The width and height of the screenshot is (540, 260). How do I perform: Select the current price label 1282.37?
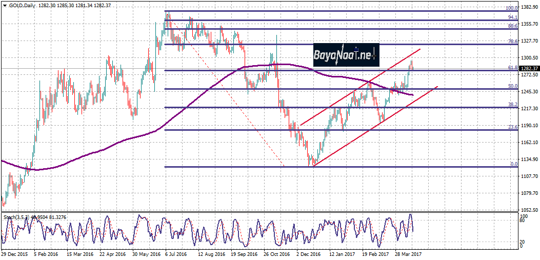[x=529, y=68]
